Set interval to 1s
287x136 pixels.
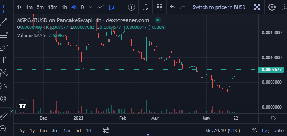(x=19, y=7)
